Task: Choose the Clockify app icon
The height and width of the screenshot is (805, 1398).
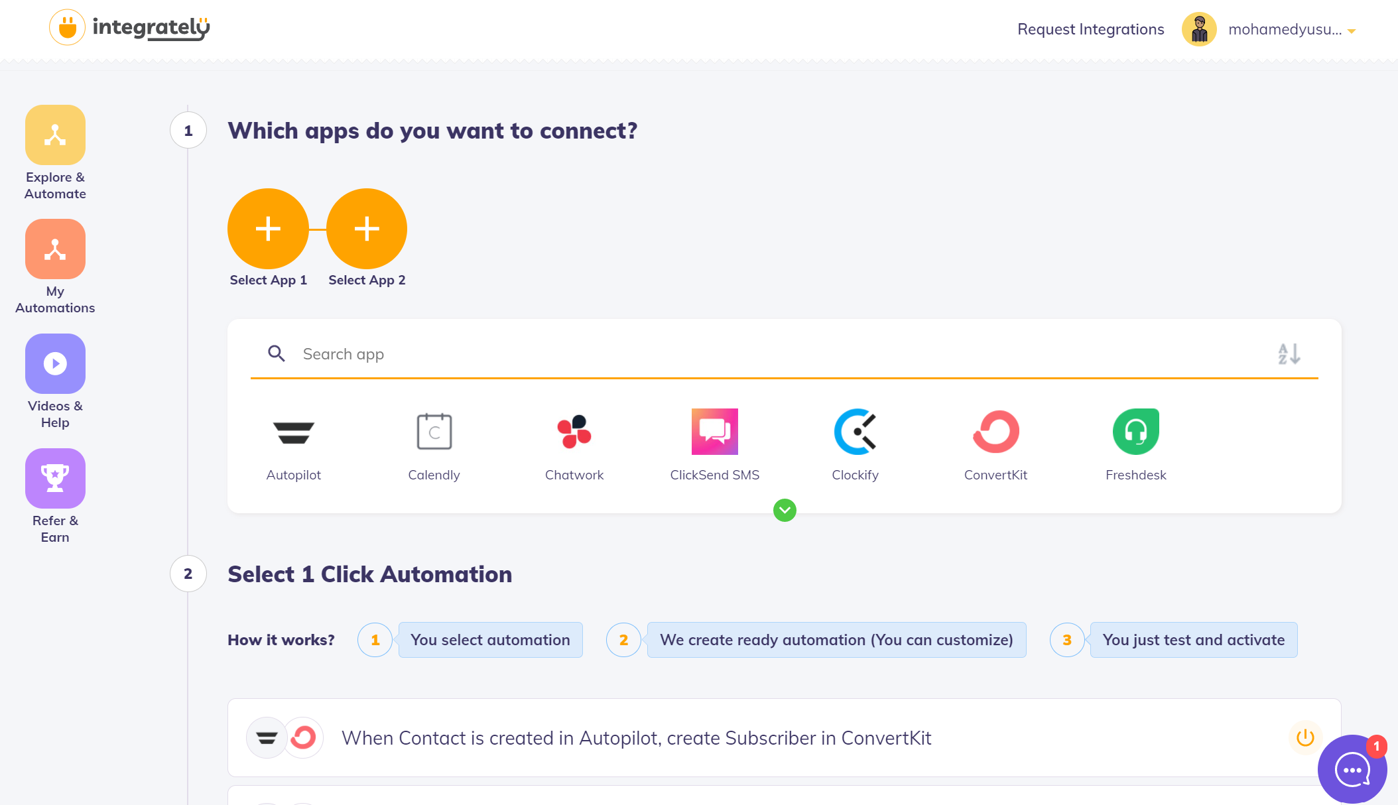Action: [855, 432]
